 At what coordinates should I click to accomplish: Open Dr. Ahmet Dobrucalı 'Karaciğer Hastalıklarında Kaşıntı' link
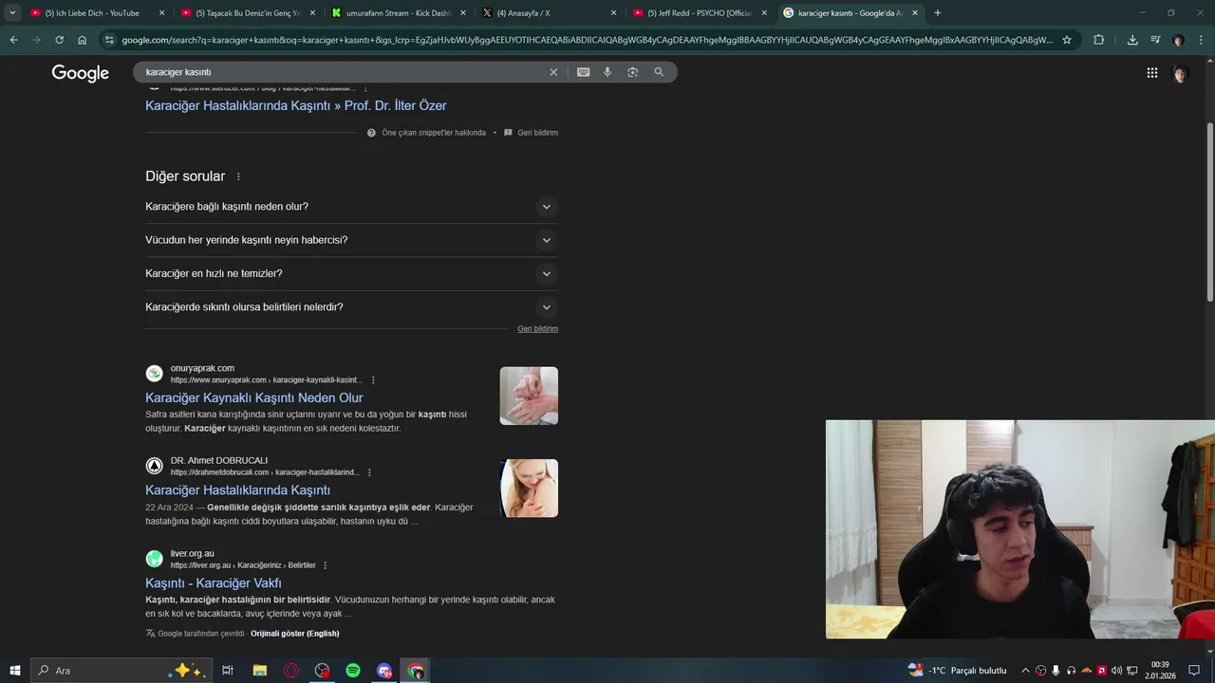coord(237,490)
